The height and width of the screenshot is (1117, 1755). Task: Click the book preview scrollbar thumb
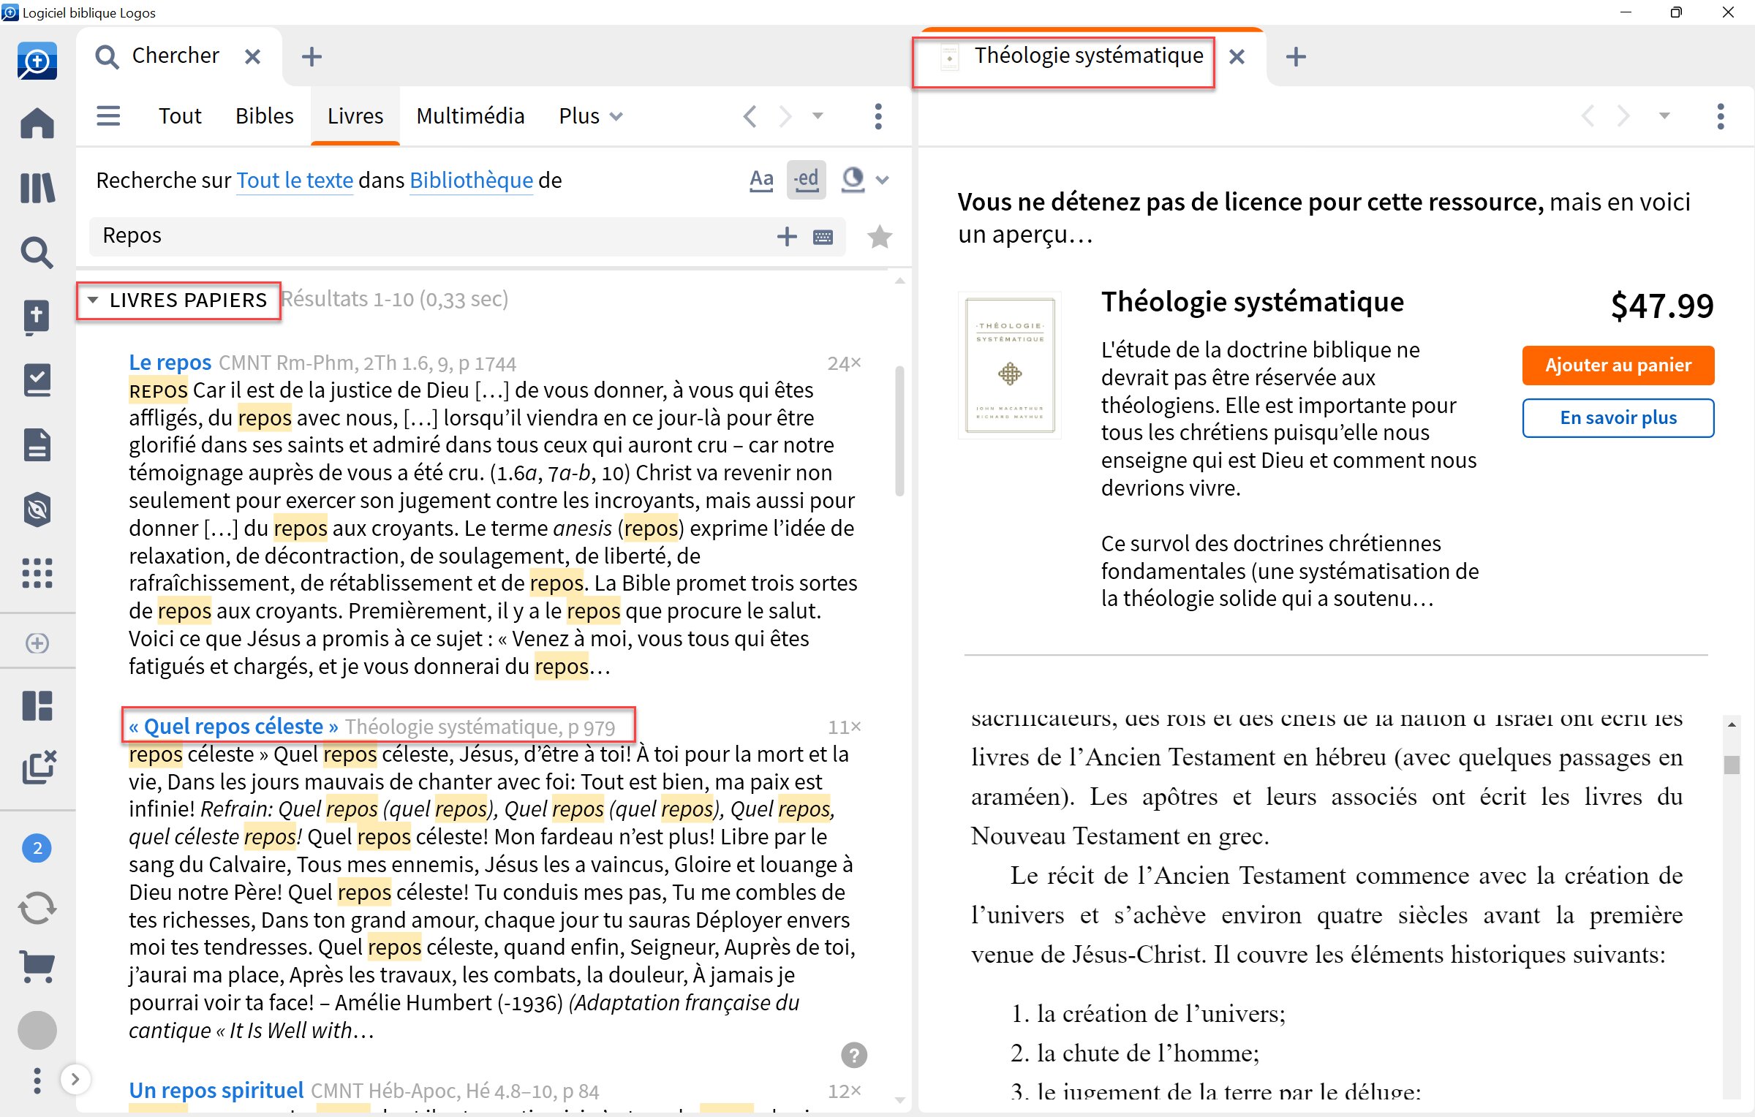click(x=1731, y=764)
